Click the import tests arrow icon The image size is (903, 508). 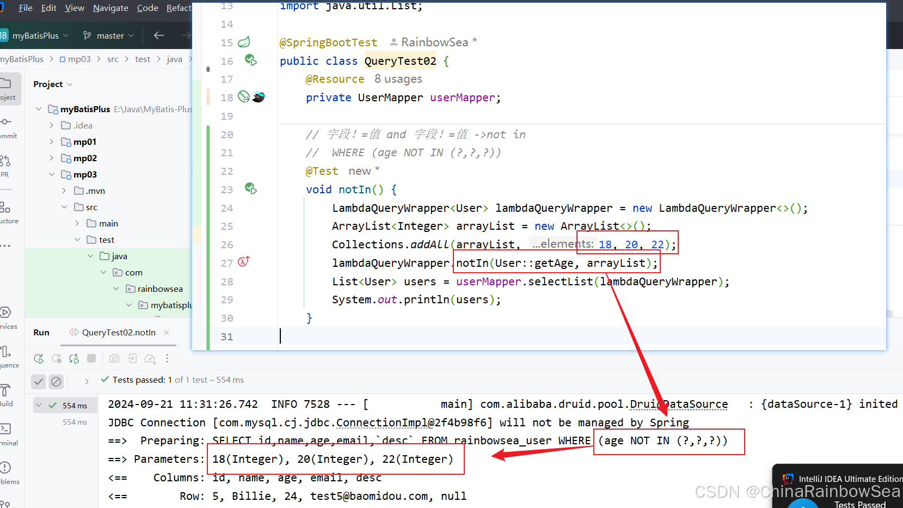coord(132,358)
